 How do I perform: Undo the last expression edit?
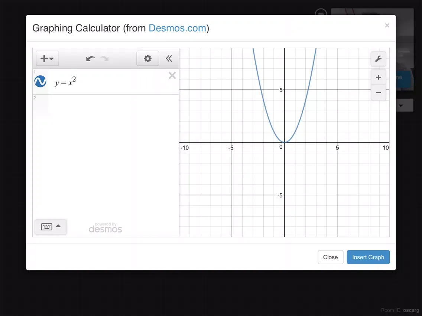pos(90,59)
